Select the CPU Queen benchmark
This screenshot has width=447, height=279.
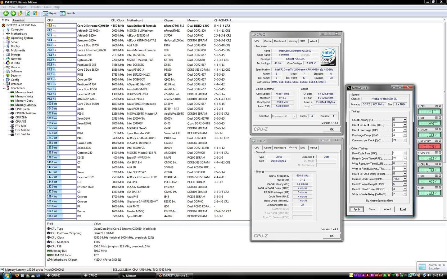pos(22,109)
